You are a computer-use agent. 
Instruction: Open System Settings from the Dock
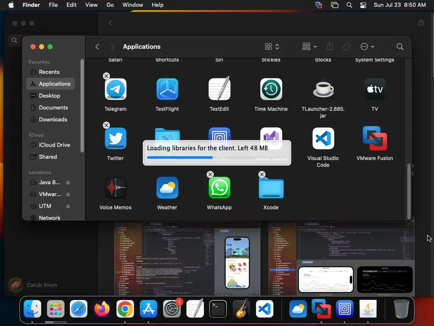pos(172,309)
